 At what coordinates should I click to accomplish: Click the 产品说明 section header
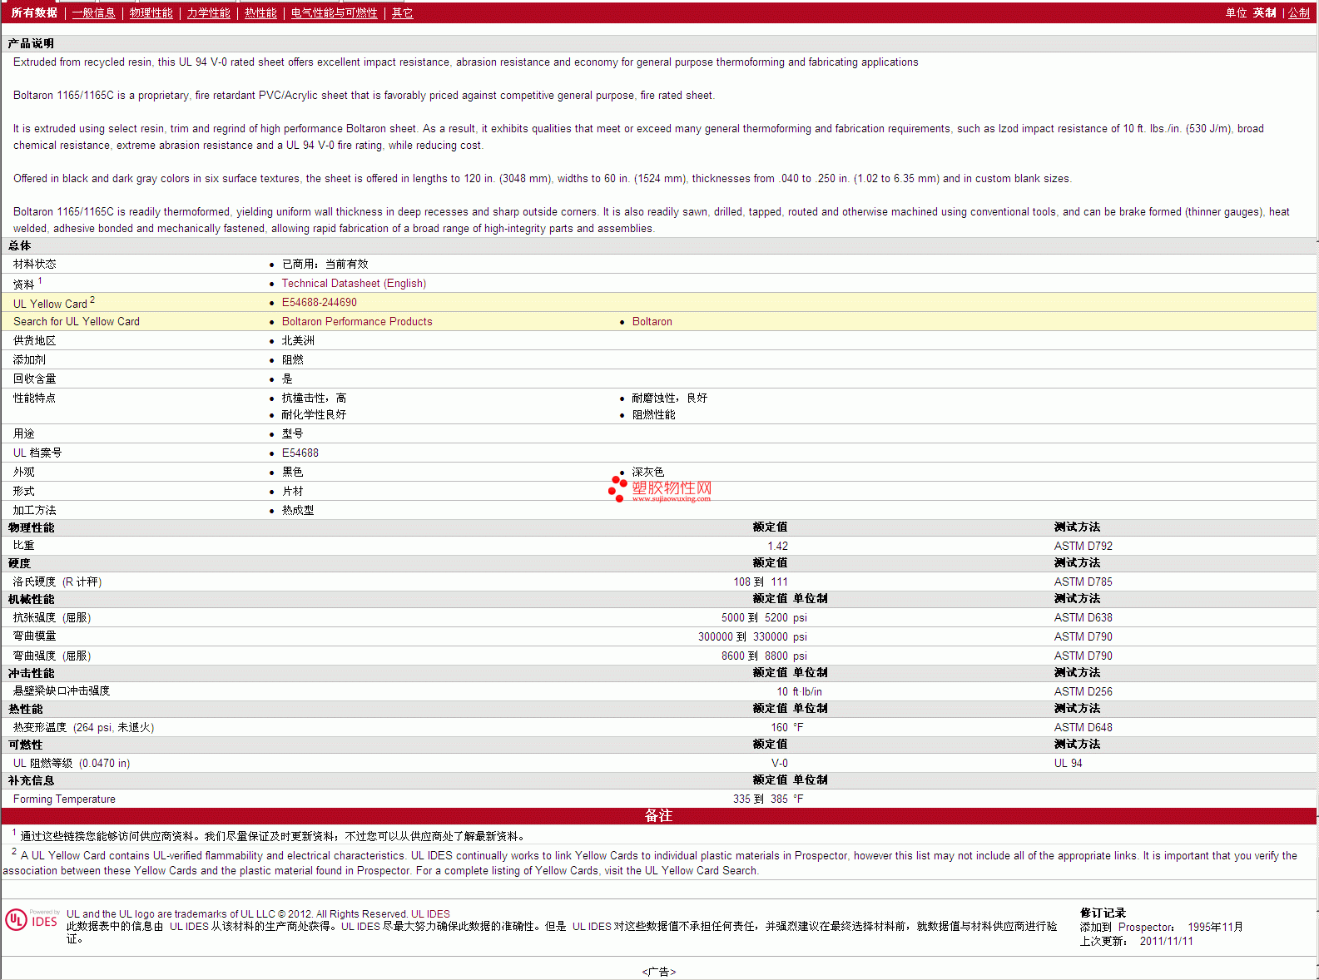(31, 43)
